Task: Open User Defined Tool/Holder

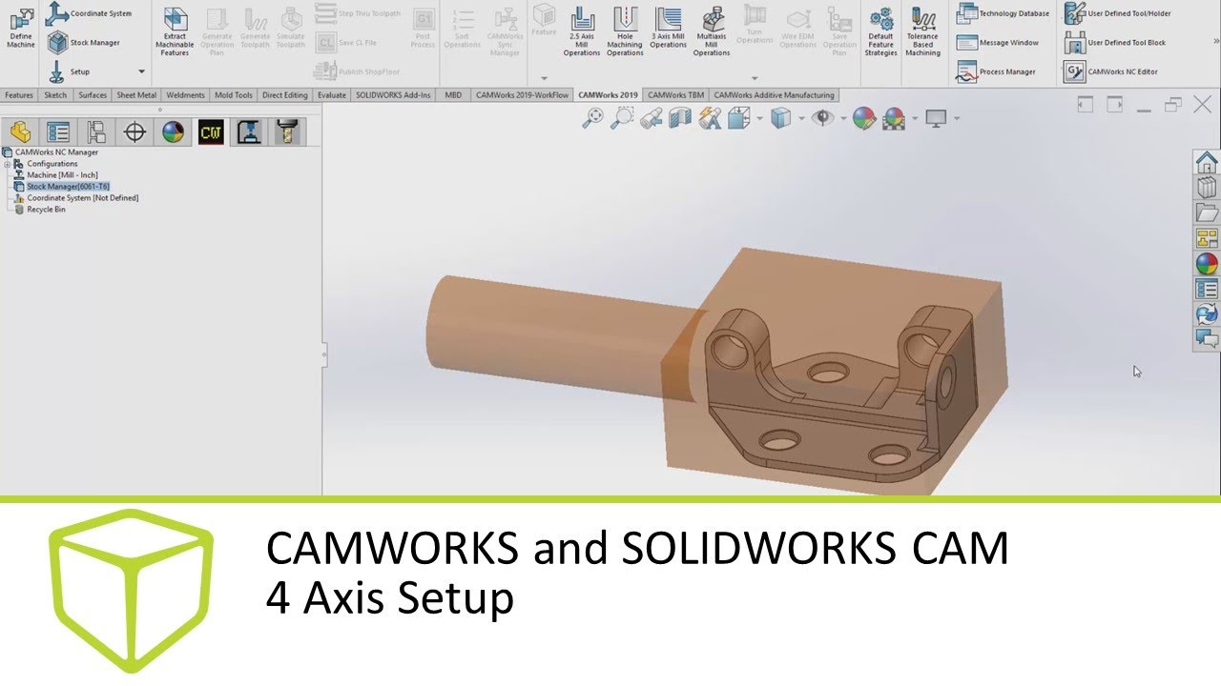Action: point(1117,13)
